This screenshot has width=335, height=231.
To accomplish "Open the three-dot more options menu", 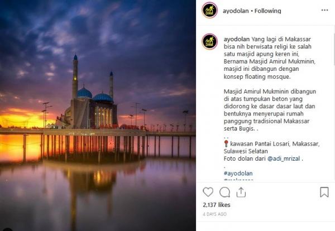I will 324,10.
